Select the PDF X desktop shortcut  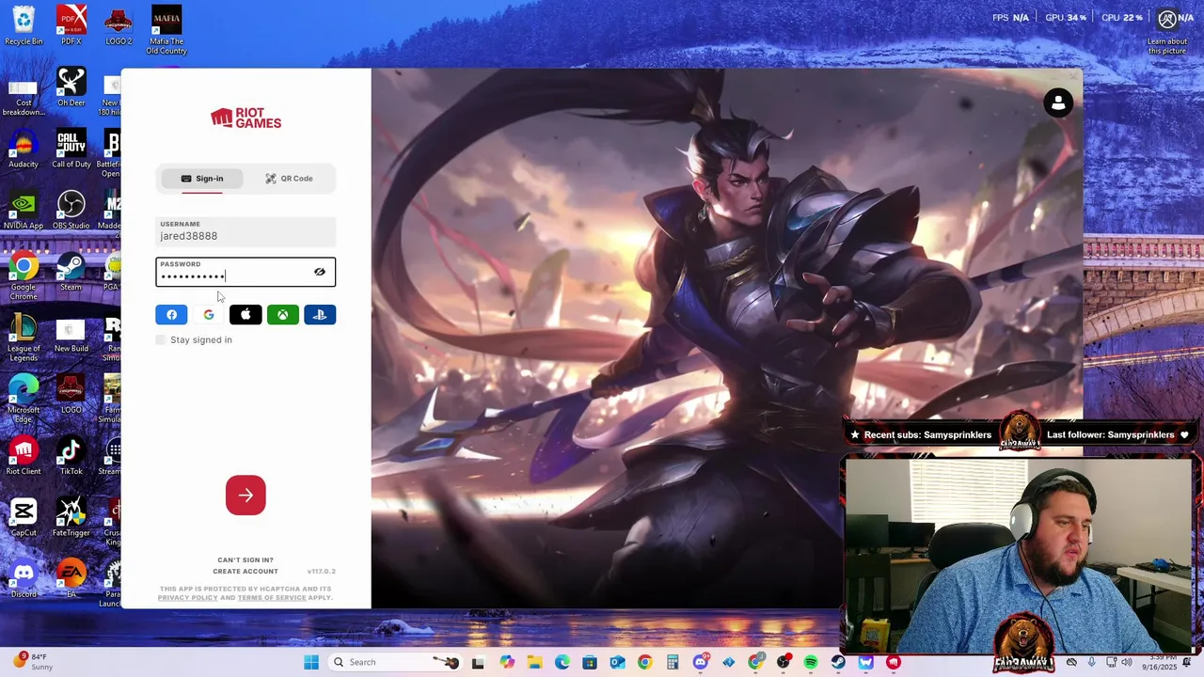pos(71,25)
